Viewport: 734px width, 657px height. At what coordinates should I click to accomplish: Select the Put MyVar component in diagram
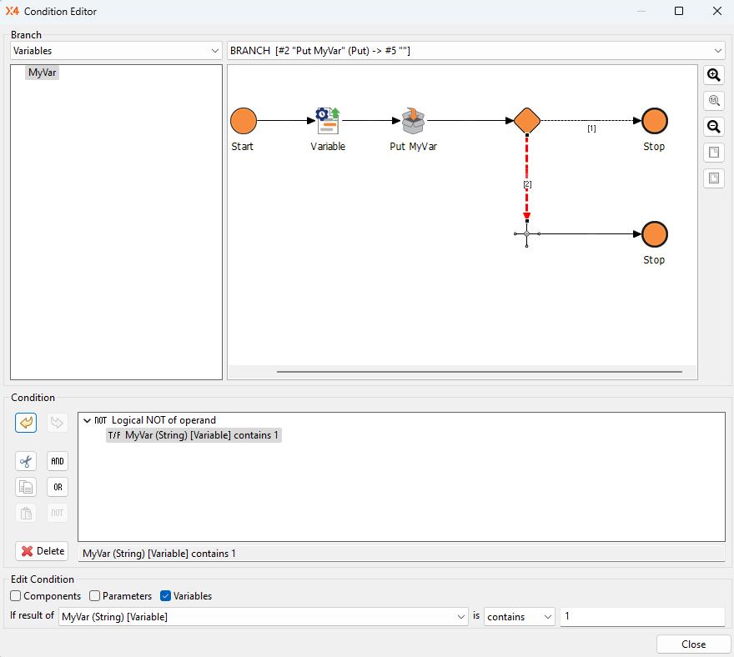[x=413, y=122]
